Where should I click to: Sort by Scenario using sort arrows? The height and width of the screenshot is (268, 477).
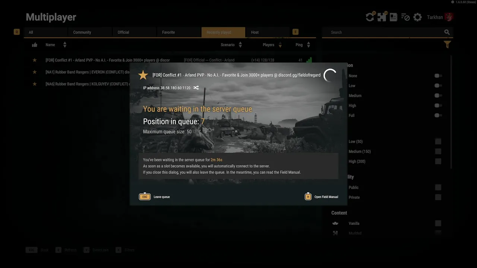pyautogui.click(x=240, y=45)
